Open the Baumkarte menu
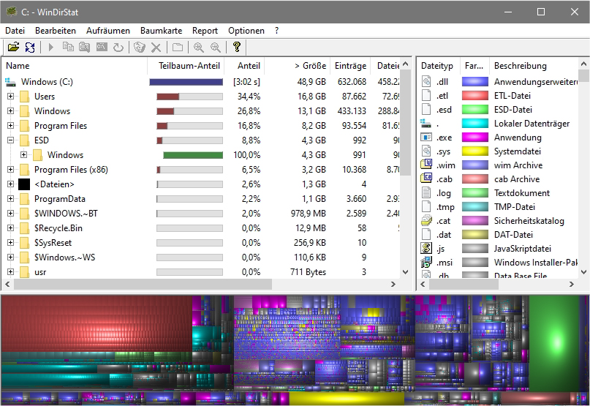The height and width of the screenshot is (406, 590). [x=161, y=31]
